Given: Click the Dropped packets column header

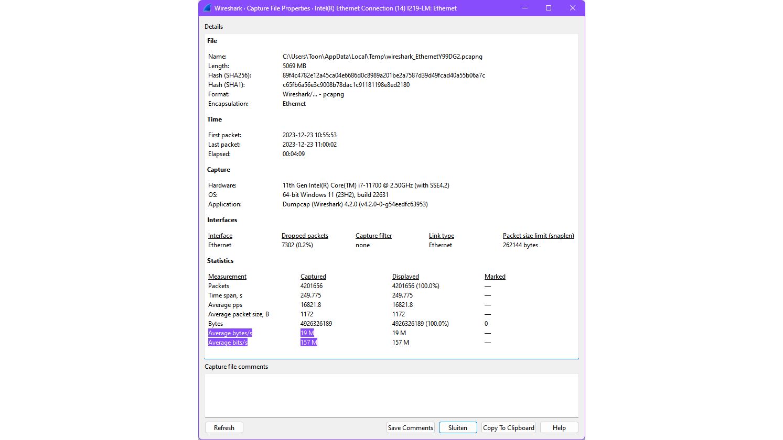Looking at the screenshot, I should point(305,236).
